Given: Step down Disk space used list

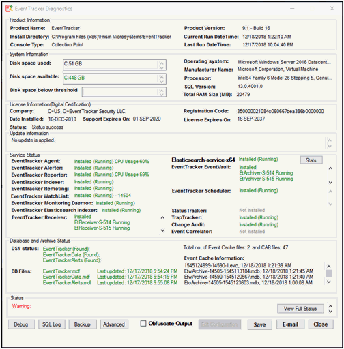Looking at the screenshot, I should click(162, 67).
